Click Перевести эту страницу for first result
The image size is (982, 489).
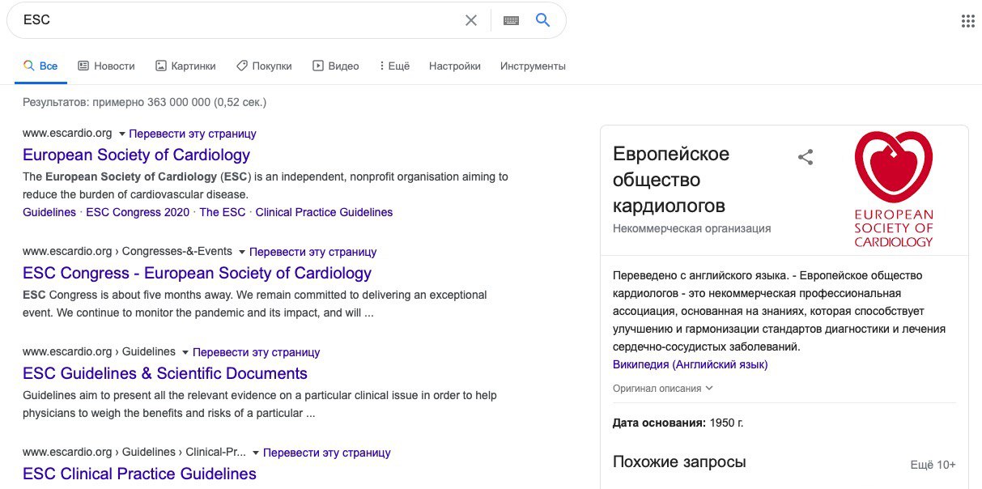(x=193, y=134)
